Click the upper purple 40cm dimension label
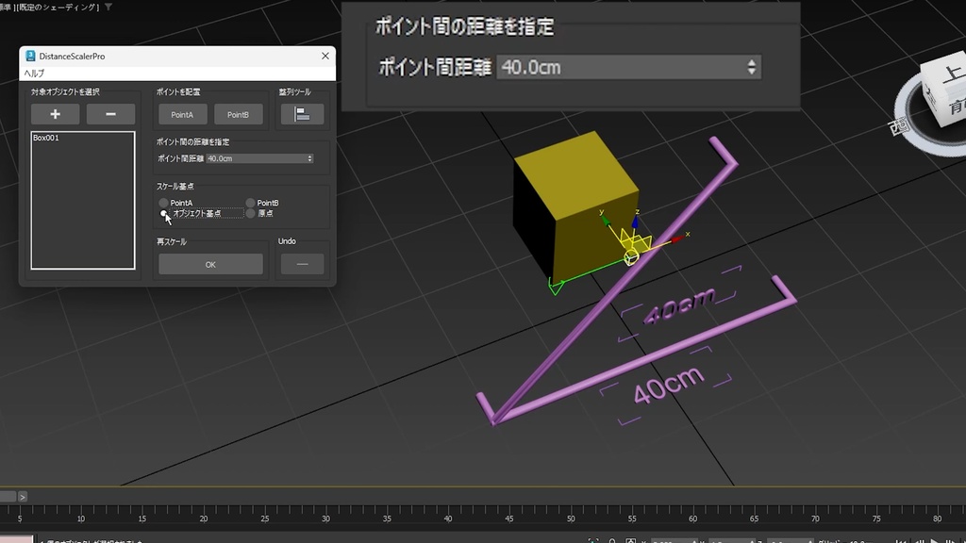 pos(679,304)
